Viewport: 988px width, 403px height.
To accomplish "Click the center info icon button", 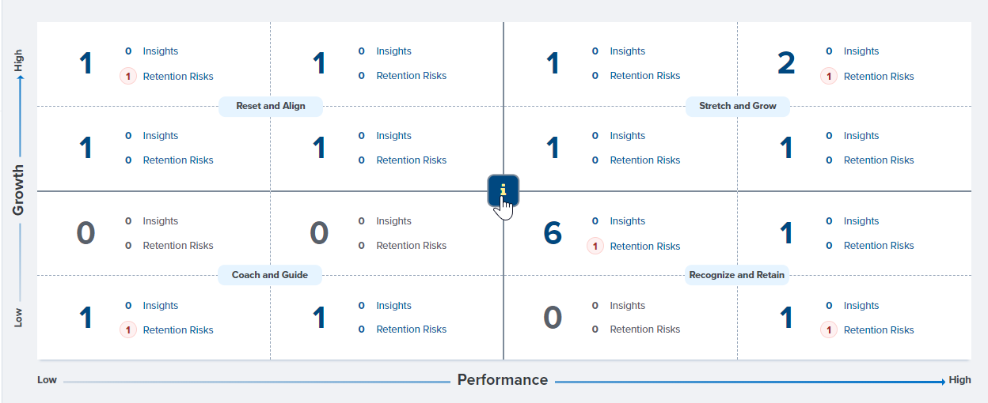I will (x=503, y=190).
